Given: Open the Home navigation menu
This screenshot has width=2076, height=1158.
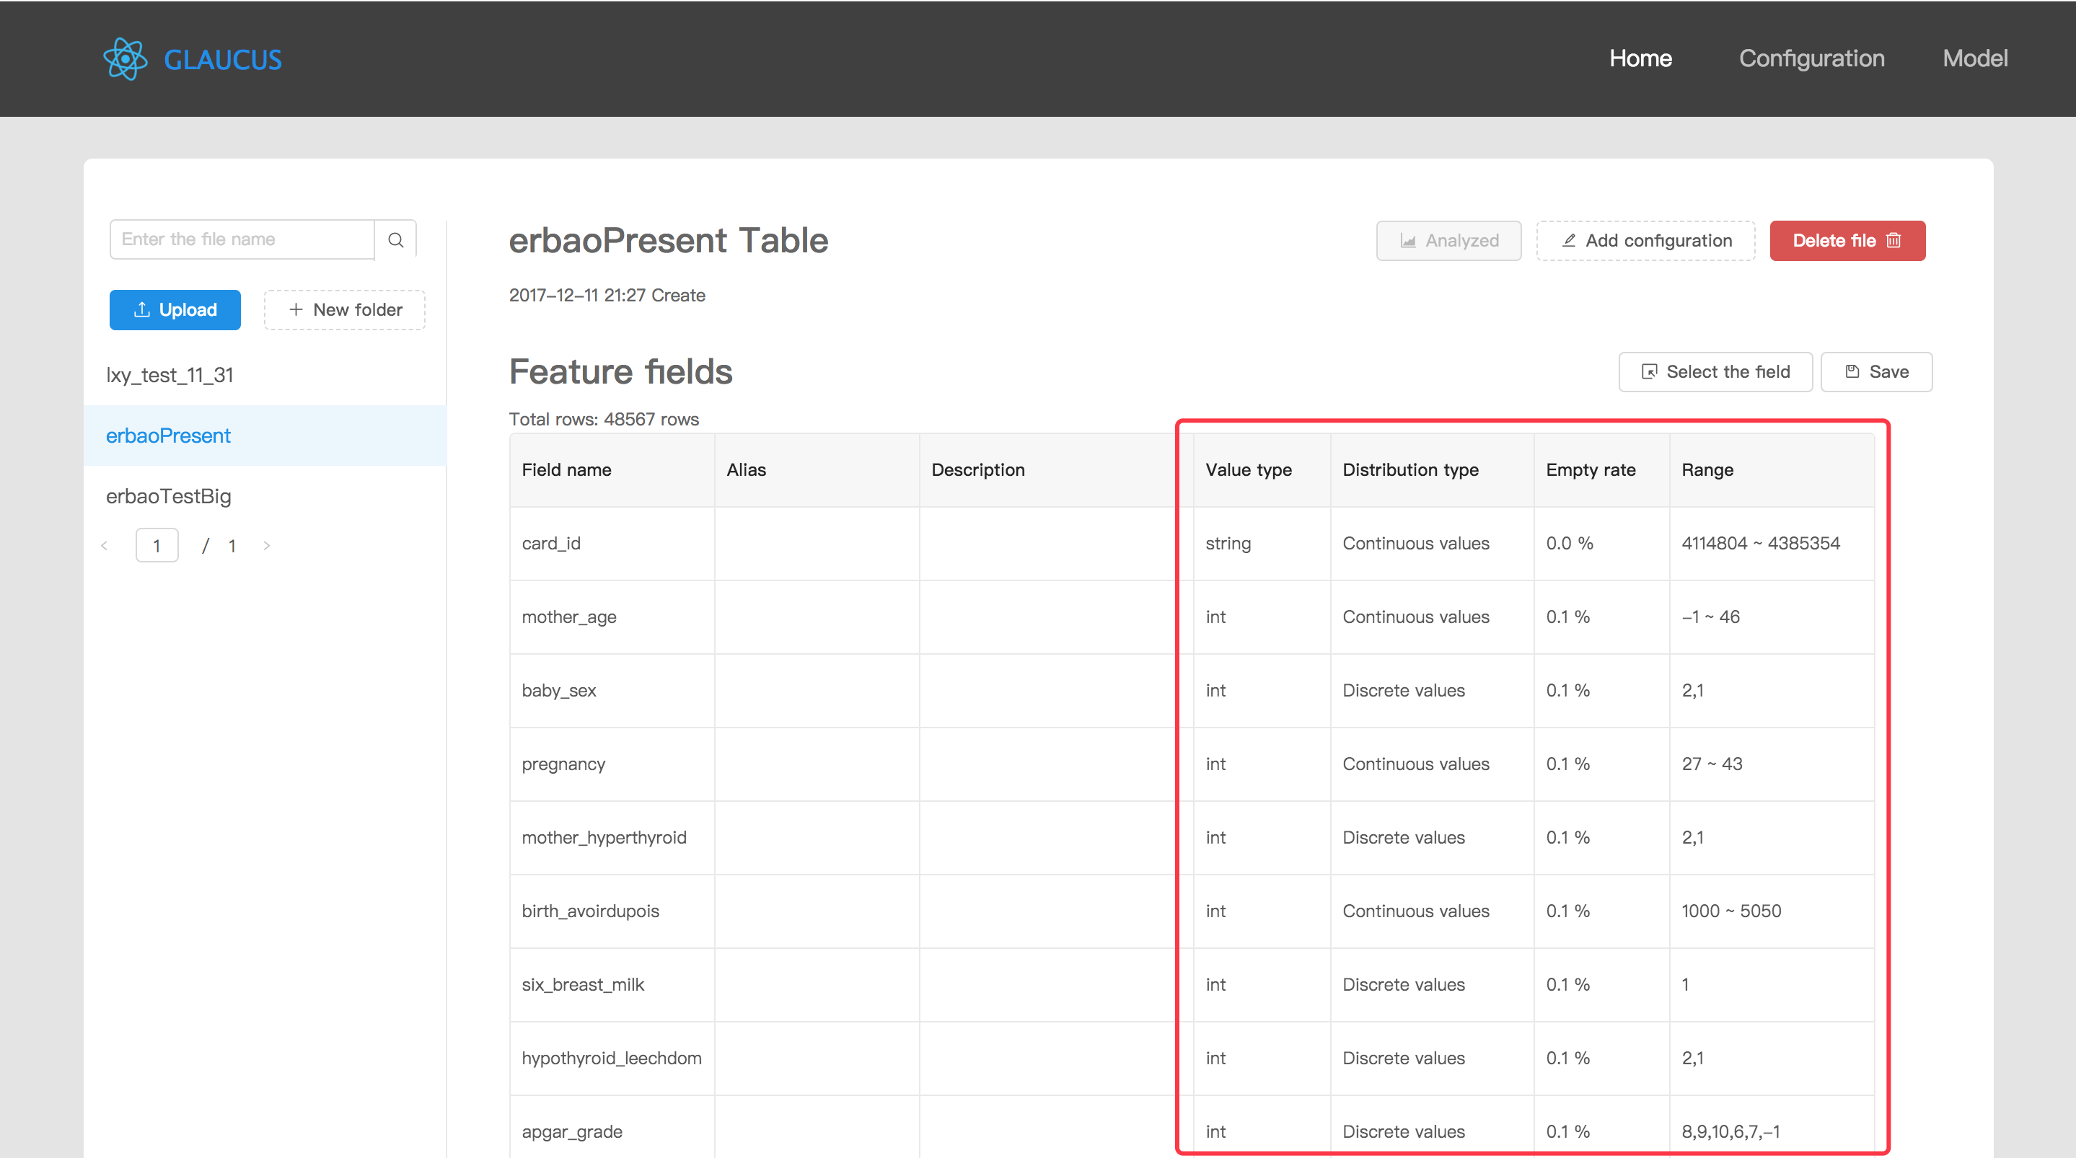Looking at the screenshot, I should click(1640, 58).
